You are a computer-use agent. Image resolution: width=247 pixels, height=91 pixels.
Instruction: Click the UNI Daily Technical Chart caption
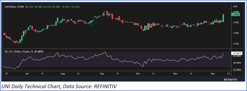pos(59,86)
